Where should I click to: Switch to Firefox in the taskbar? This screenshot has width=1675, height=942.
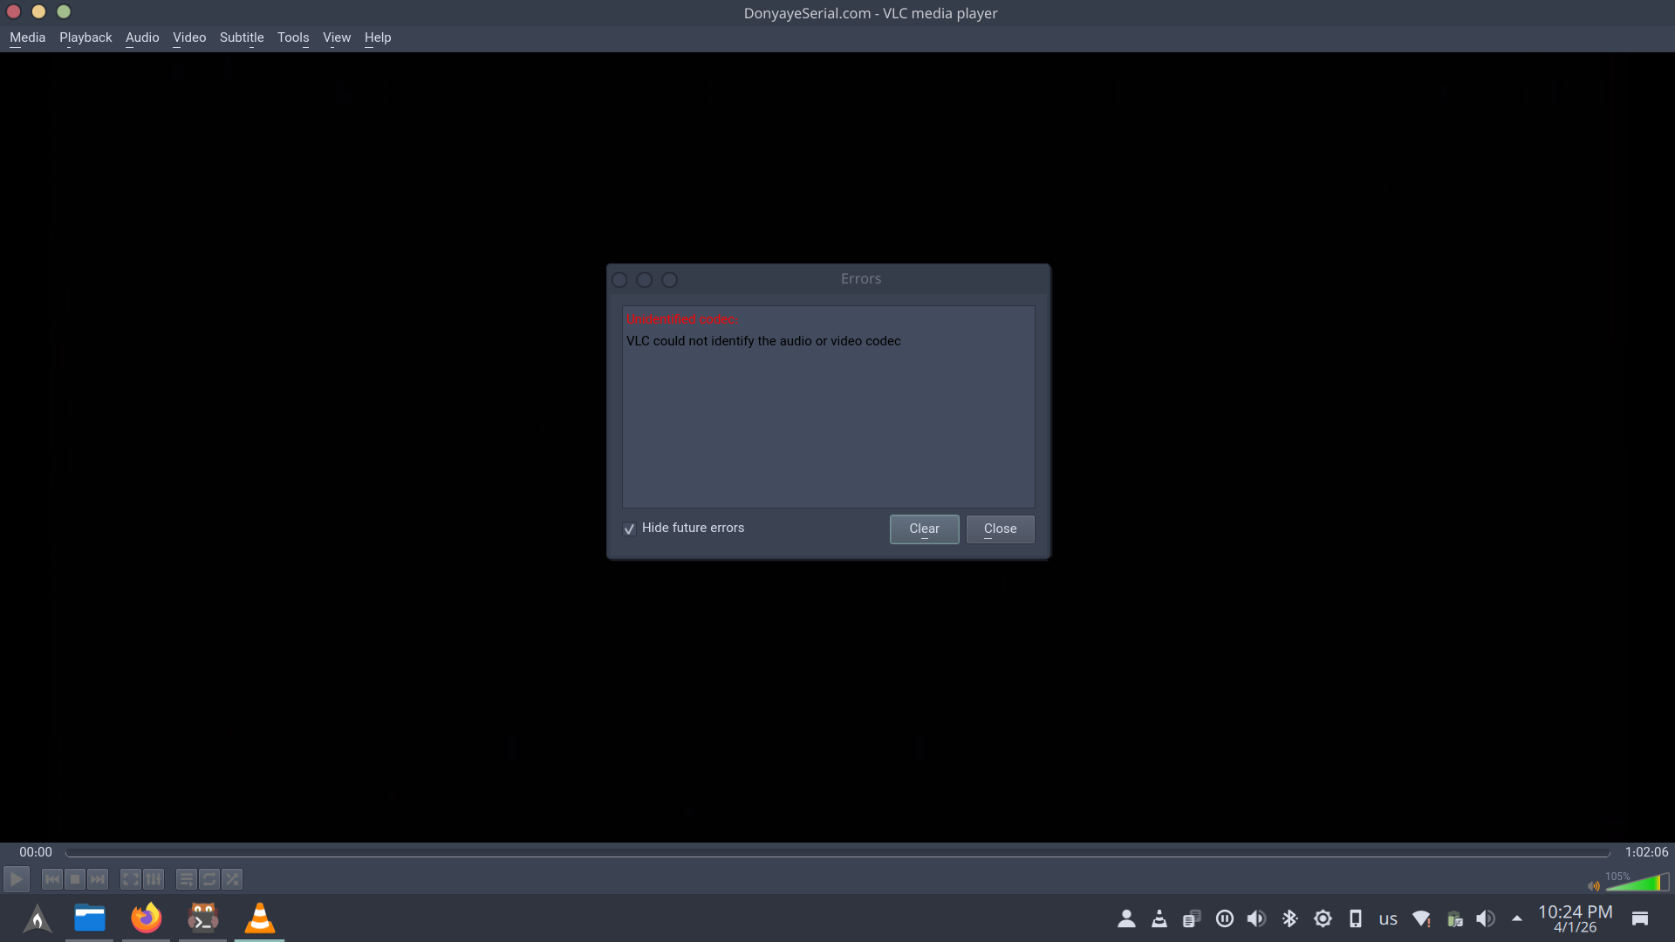[147, 918]
